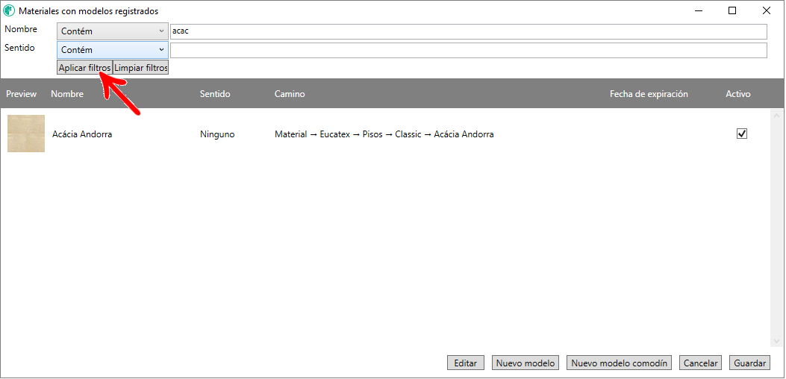The width and height of the screenshot is (786, 379).
Task: Click the Preview column header
Action: pos(22,94)
